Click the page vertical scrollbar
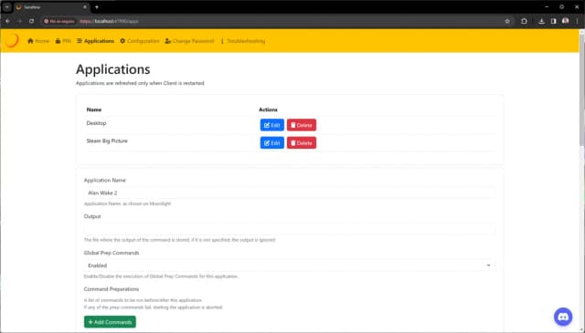Viewport: 585px width, 333px height. pyautogui.click(x=581, y=89)
